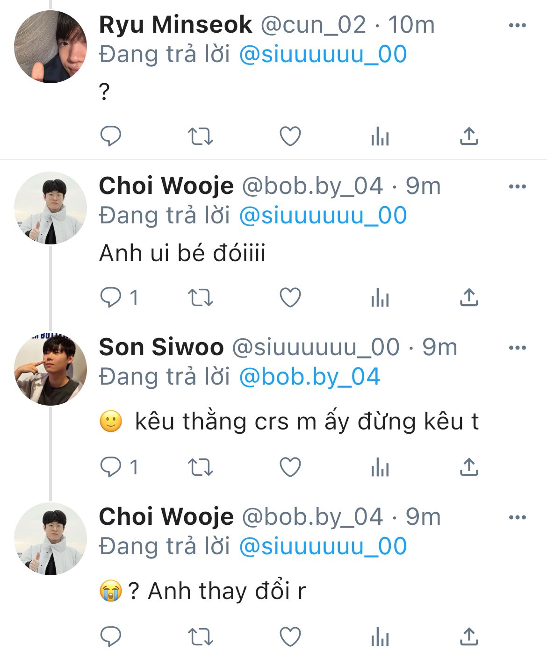Reply to Son Siwoo's tweet
Viewport: 547px width, 658px height.
(111, 467)
